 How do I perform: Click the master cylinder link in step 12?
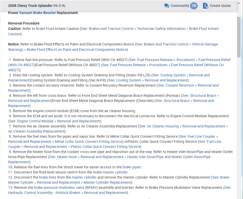click(84, 177)
